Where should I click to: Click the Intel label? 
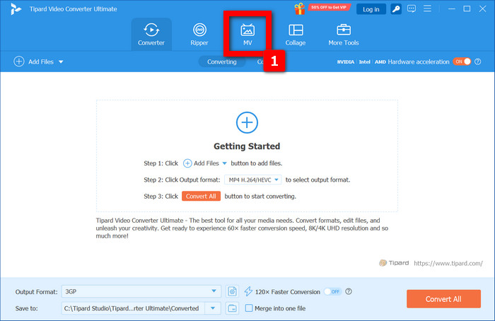(364, 62)
